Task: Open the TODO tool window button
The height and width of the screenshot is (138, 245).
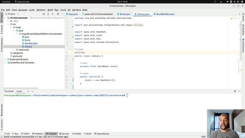Action: (x=25, y=134)
